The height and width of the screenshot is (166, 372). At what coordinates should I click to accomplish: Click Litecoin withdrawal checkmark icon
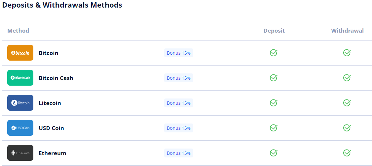[x=347, y=103]
